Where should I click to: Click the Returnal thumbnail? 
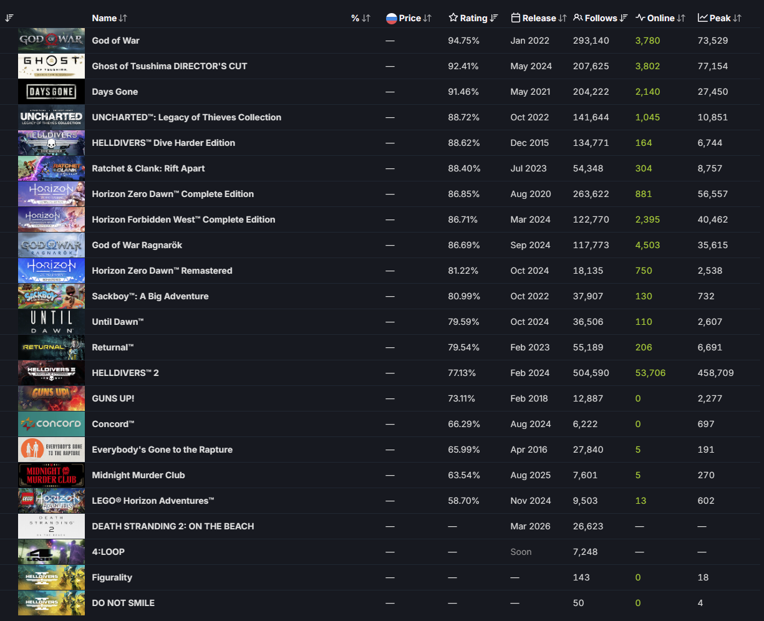click(51, 347)
